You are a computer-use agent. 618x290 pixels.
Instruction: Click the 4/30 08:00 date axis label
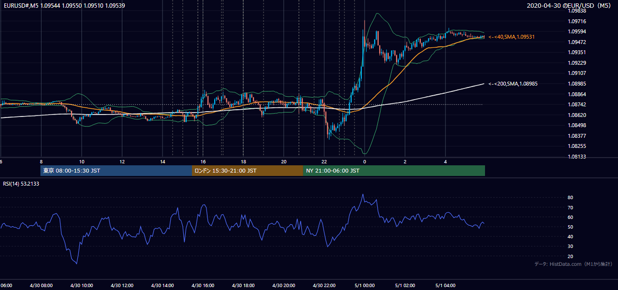[x=41, y=286]
